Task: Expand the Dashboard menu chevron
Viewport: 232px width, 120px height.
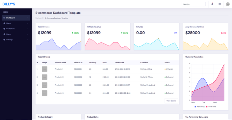Action: coord(27,18)
